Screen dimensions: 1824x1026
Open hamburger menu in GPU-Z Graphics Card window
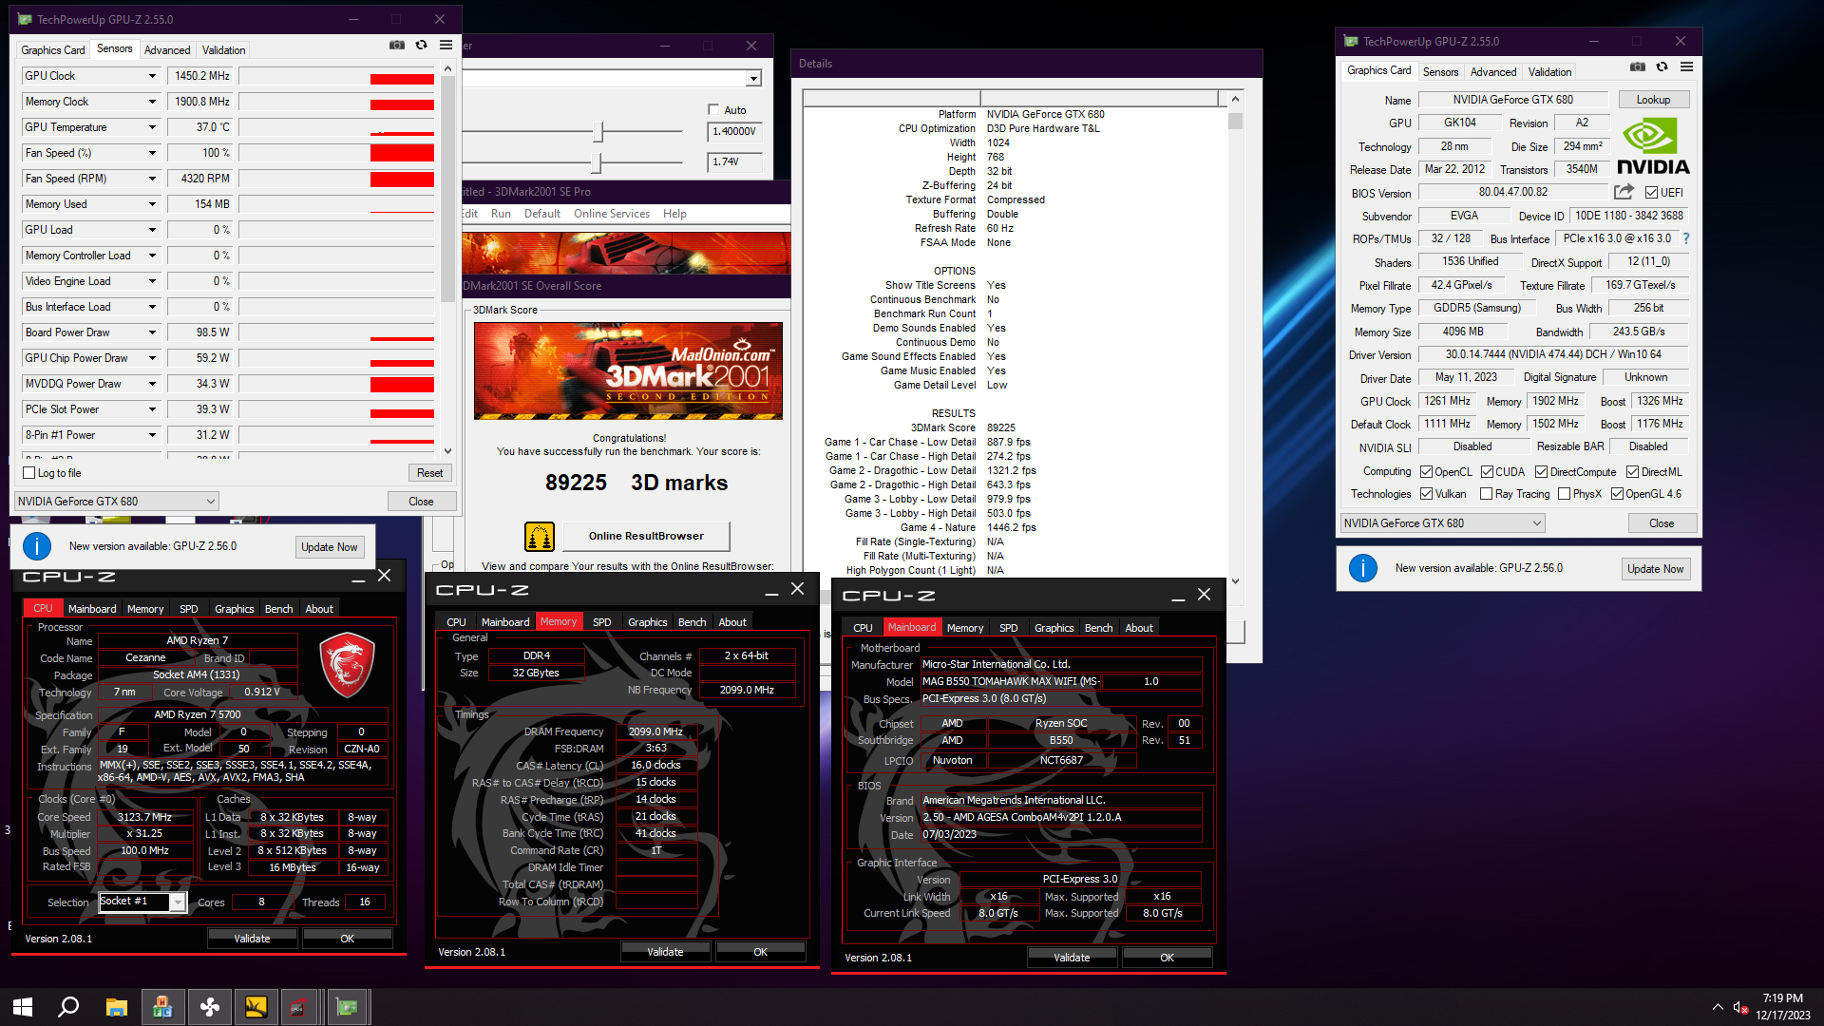(1686, 66)
